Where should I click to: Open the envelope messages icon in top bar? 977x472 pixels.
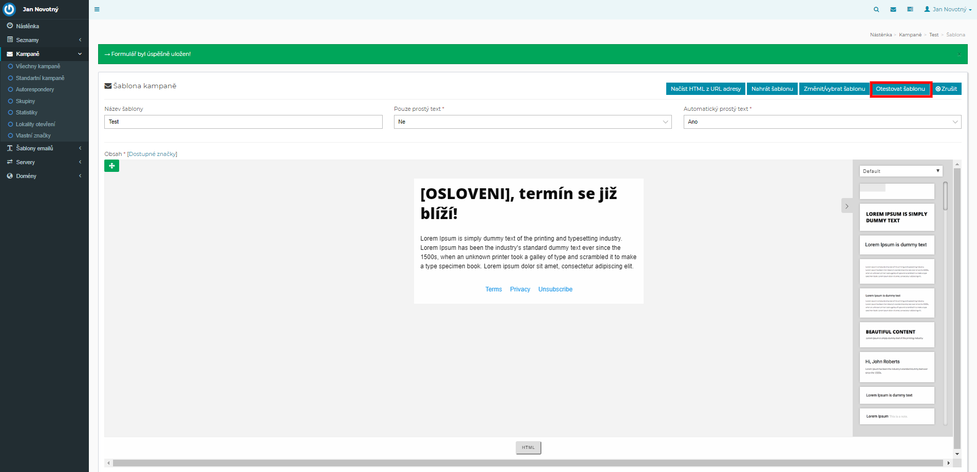click(x=893, y=9)
